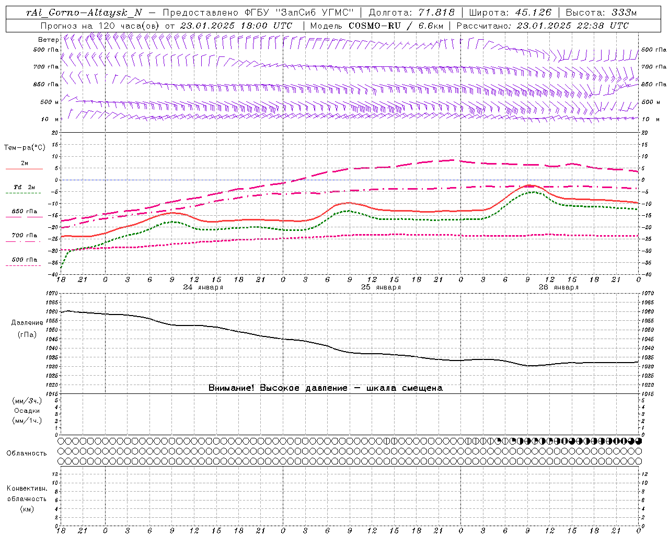Viewport: 669px width, 535px height.
Task: Click the 24 января date label
Action: (203, 287)
